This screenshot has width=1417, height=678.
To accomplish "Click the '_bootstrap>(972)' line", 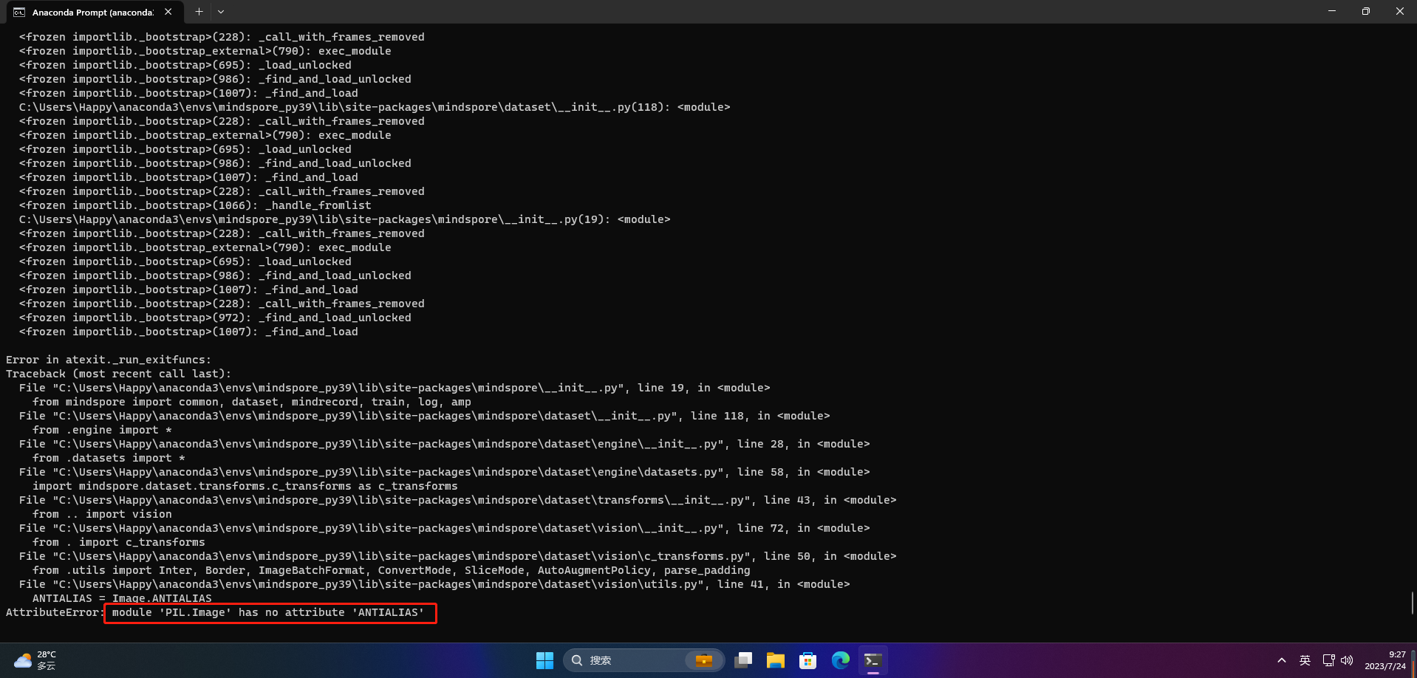I will pyautogui.click(x=215, y=318).
